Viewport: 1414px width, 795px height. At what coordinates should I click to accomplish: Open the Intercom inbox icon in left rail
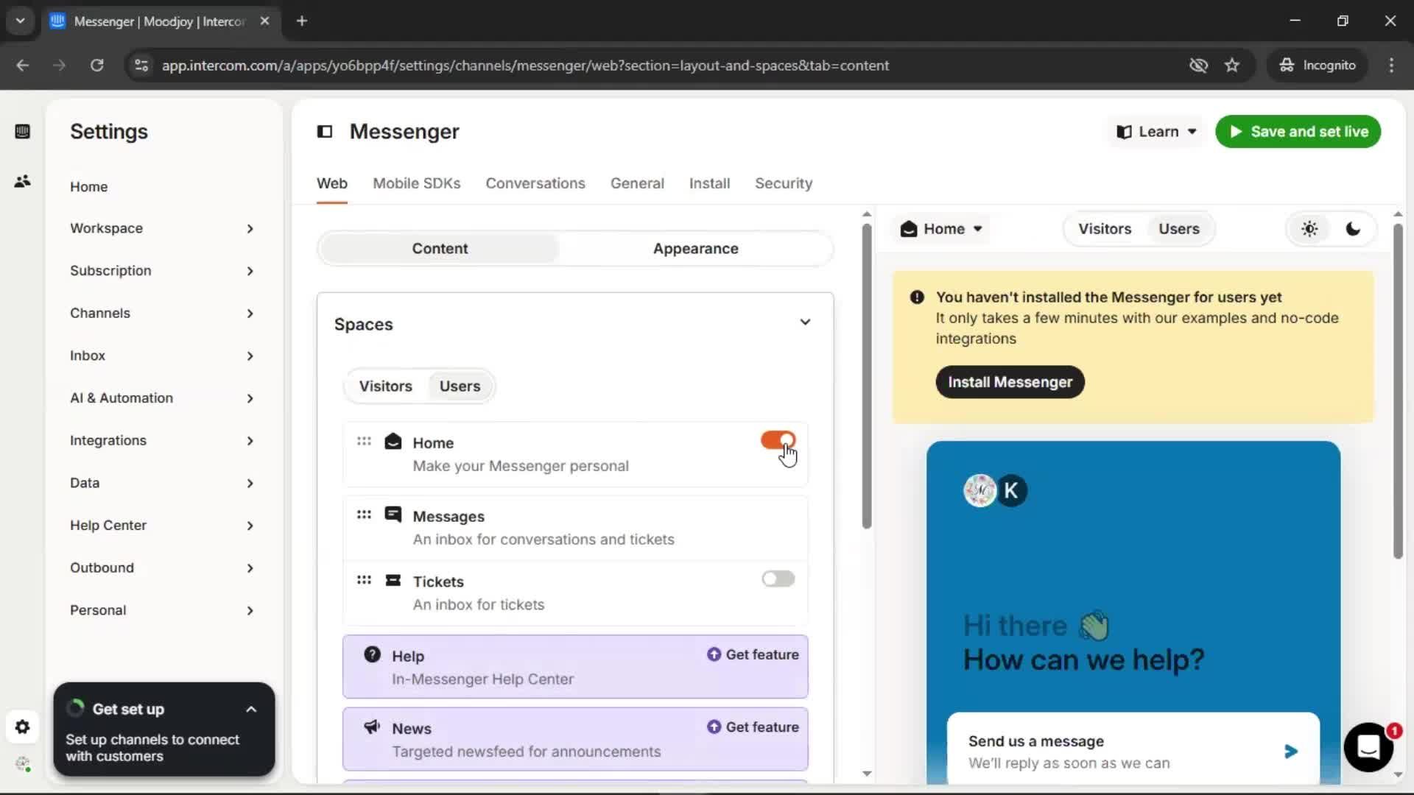[22, 132]
